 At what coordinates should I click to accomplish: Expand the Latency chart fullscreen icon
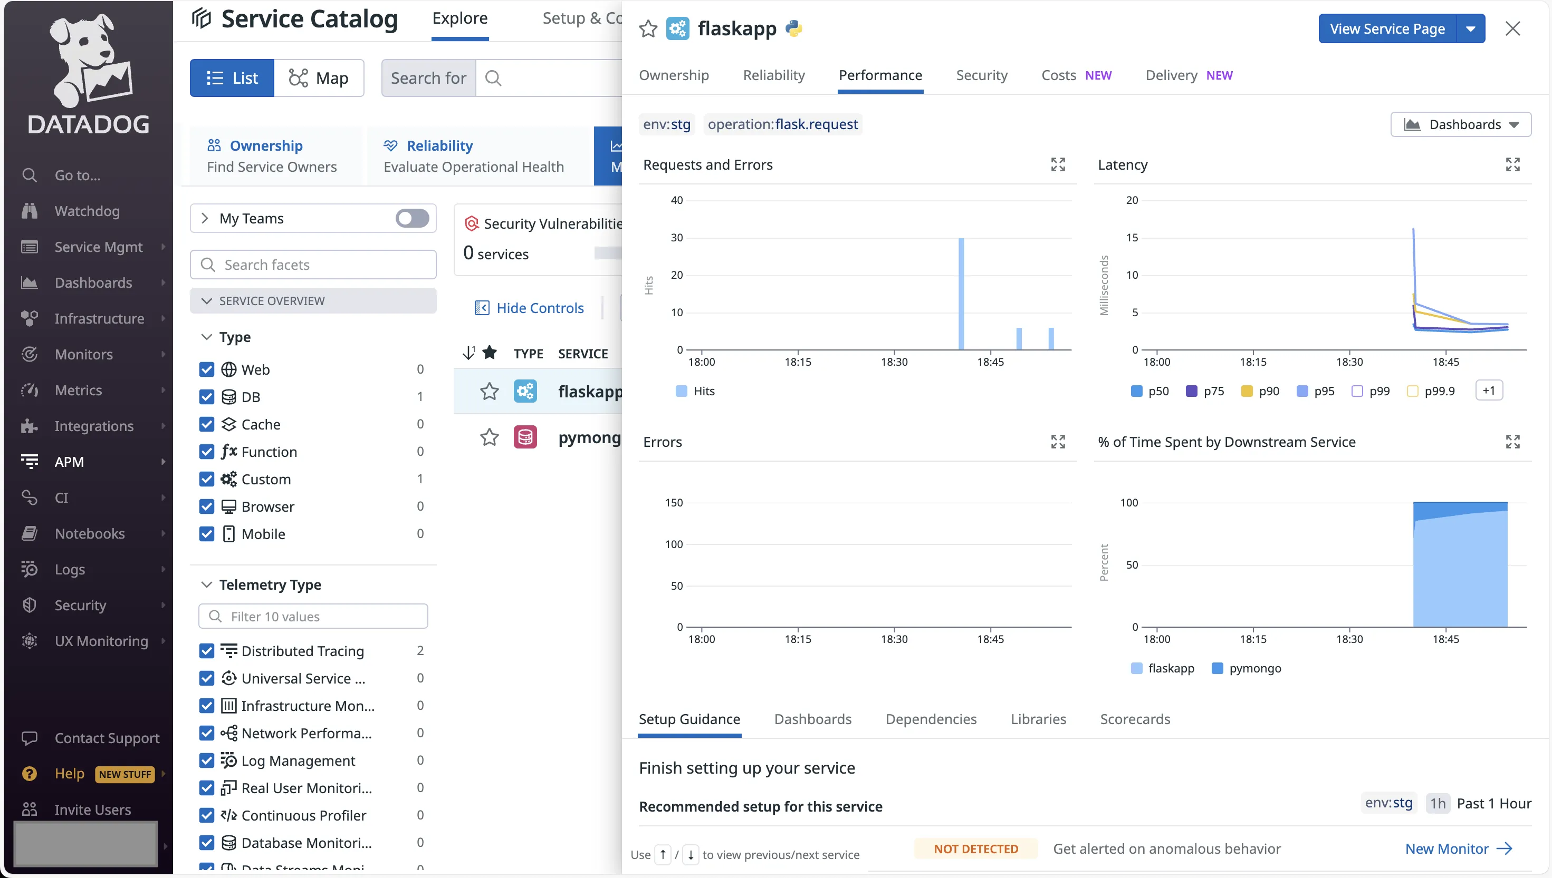1512,164
